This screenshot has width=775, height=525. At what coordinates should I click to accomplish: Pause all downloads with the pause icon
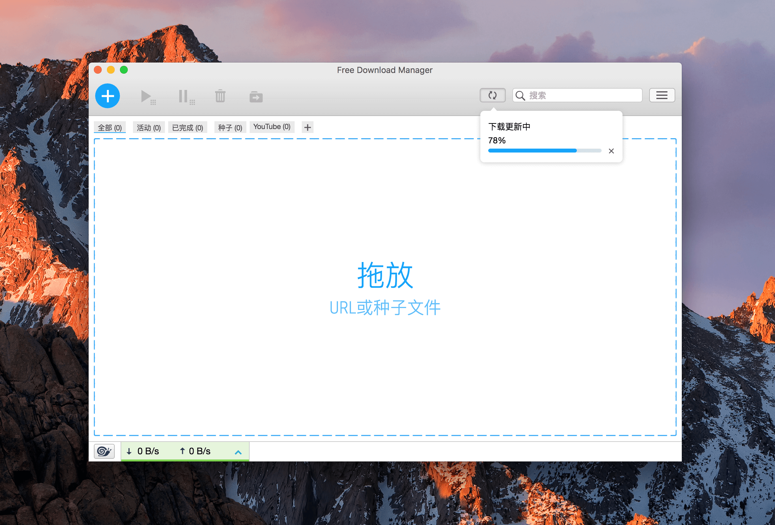[187, 97]
